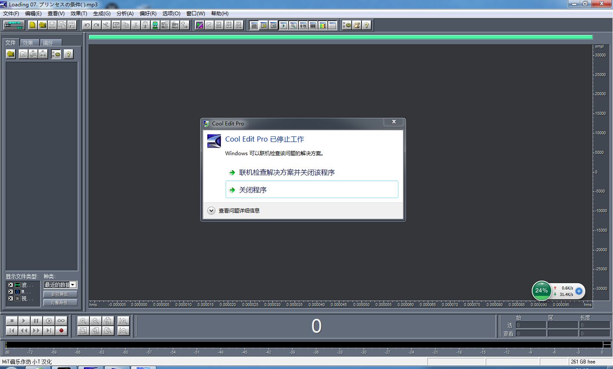Click the blue plus on the network speed widget
613x369 pixels.
pos(579,291)
